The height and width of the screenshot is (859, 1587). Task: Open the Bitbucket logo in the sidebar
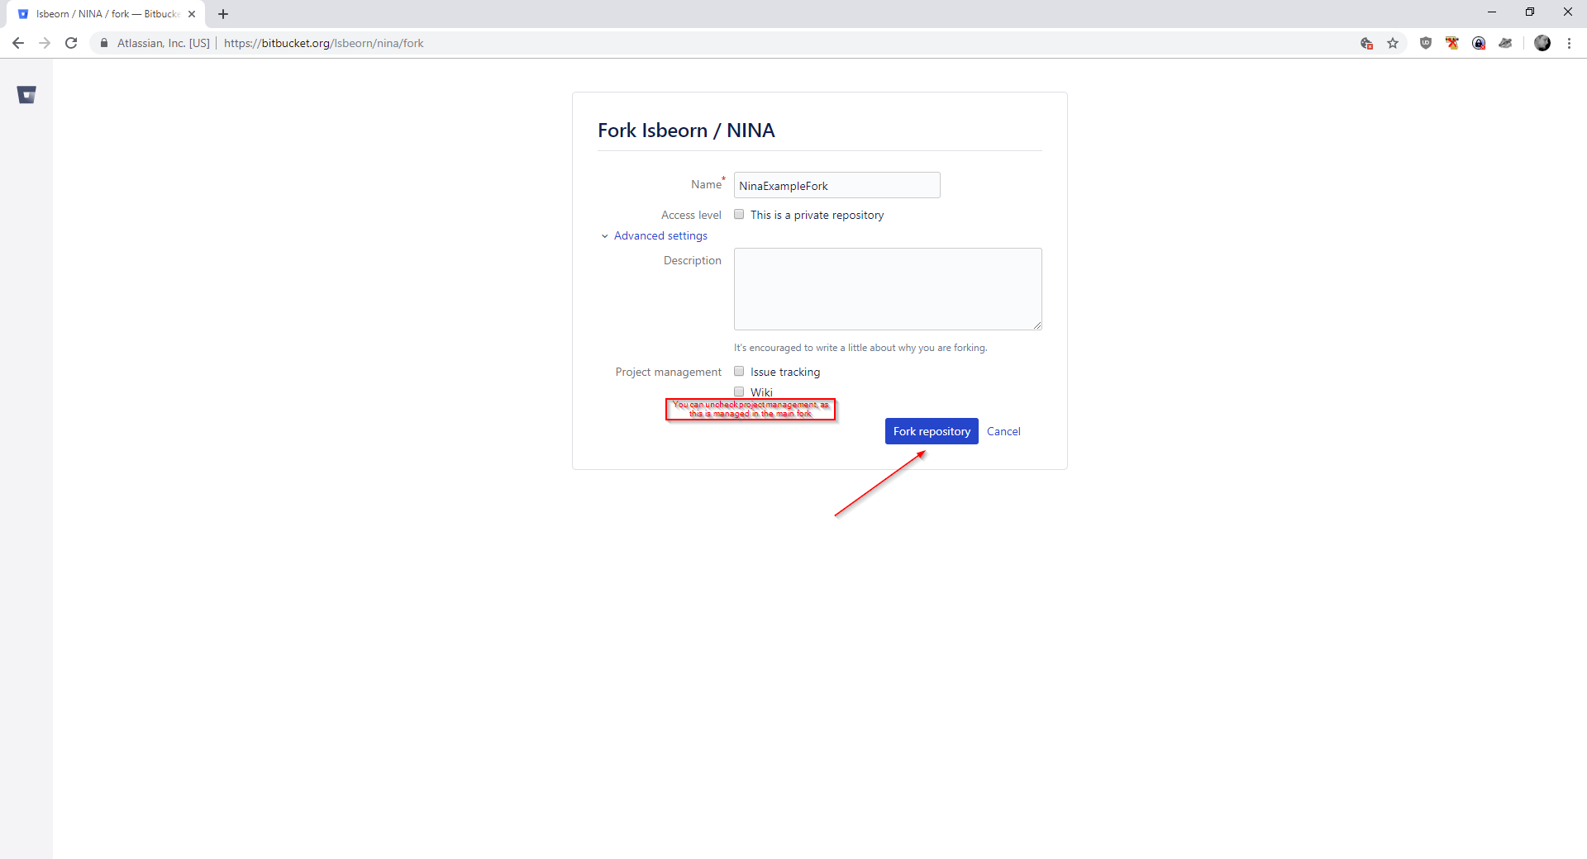pos(26,95)
